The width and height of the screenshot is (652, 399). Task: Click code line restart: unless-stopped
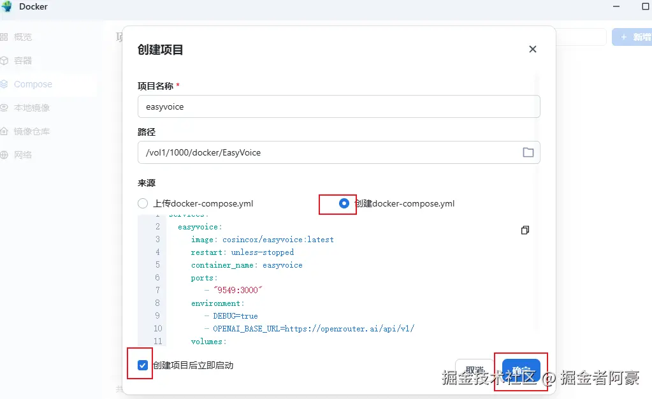point(242,252)
